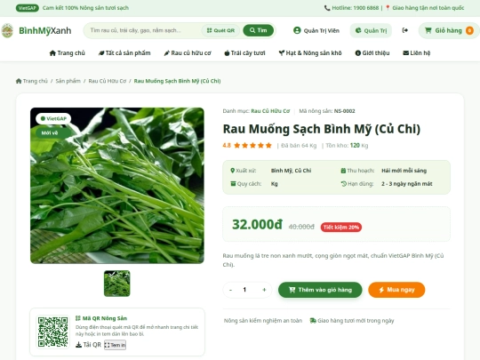
Task: Click the Tem in print label button
Action: [115, 345]
